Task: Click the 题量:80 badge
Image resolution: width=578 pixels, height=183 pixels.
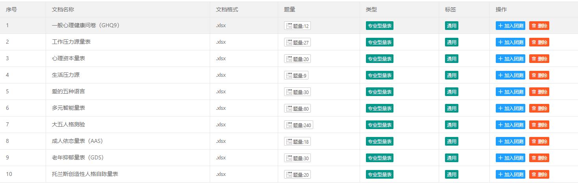Action: click(297, 109)
